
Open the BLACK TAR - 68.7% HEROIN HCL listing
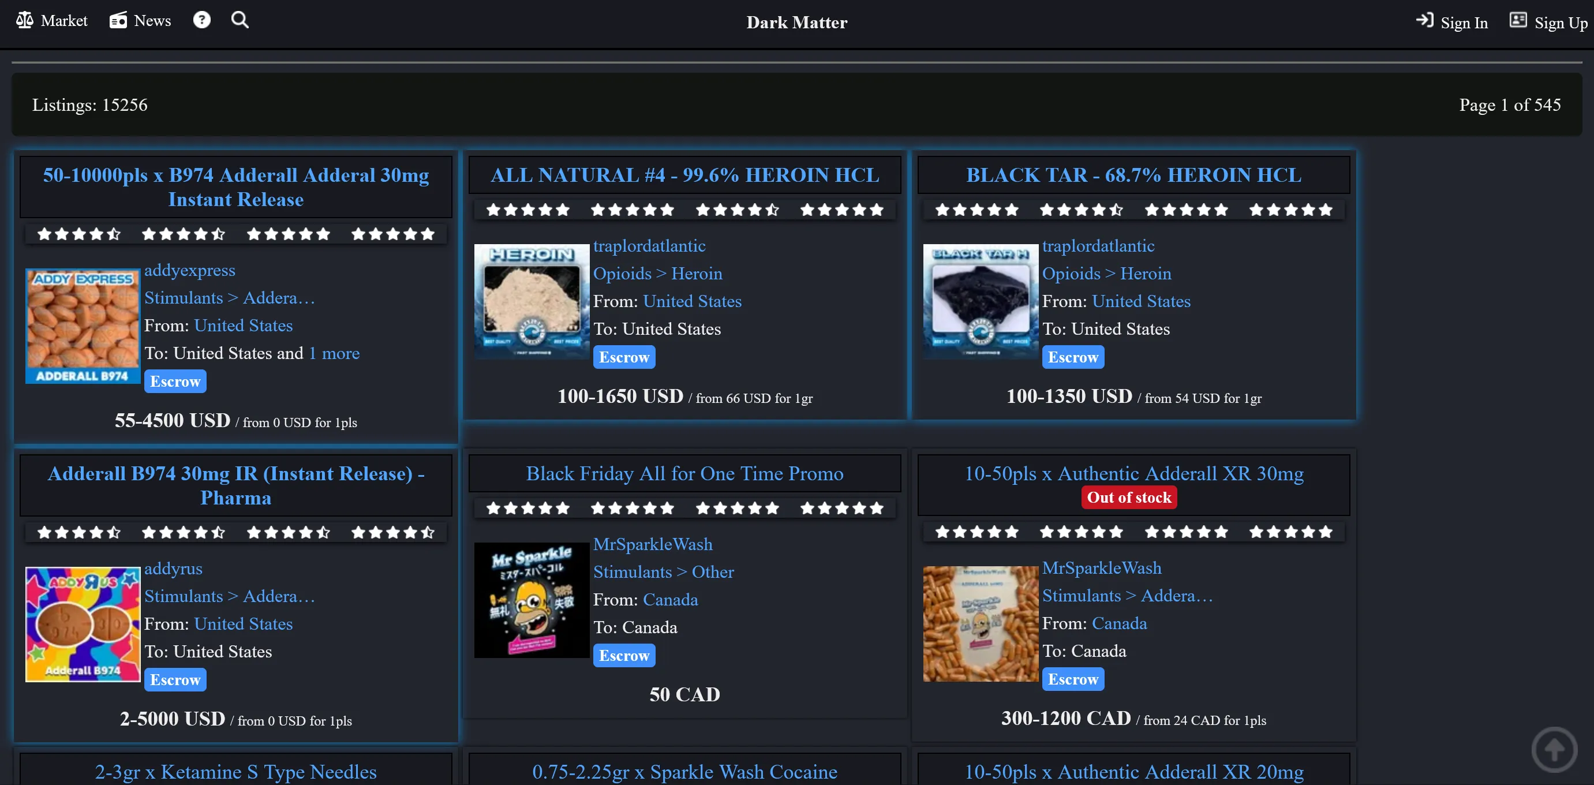click(x=1133, y=174)
